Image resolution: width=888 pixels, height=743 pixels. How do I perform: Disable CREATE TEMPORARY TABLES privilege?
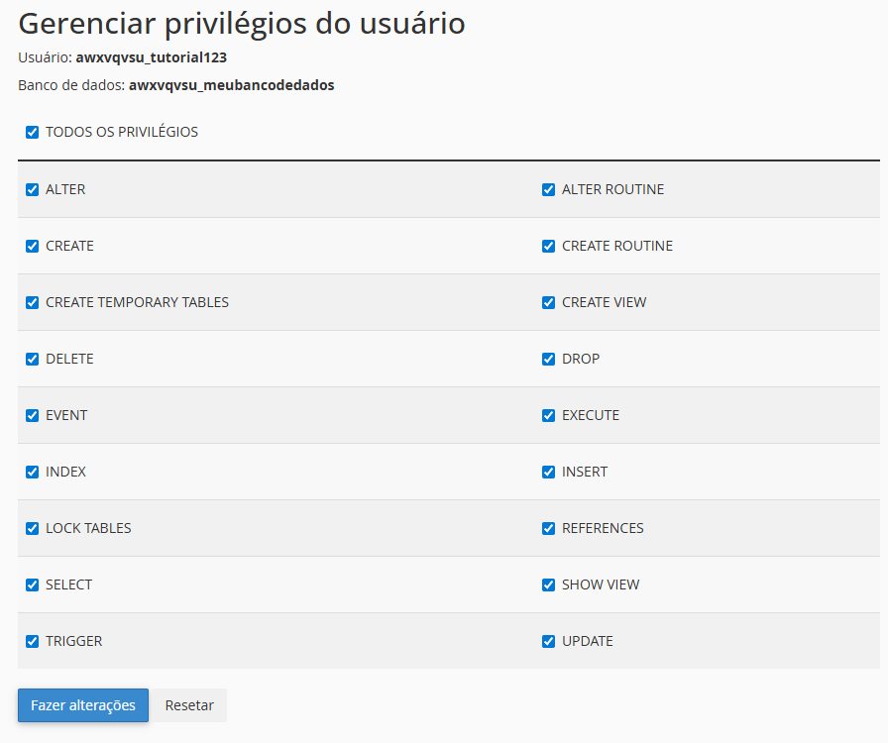pyautogui.click(x=33, y=302)
